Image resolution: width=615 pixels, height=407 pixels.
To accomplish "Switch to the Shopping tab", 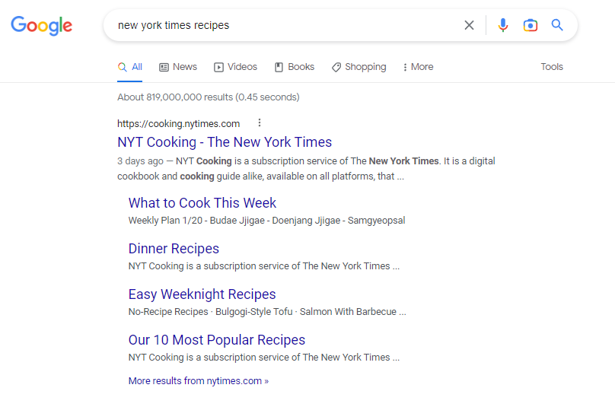I will click(x=358, y=67).
